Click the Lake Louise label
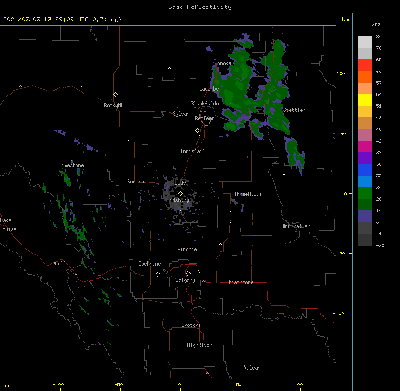Screen dimensions: 400x391 coord(8,225)
